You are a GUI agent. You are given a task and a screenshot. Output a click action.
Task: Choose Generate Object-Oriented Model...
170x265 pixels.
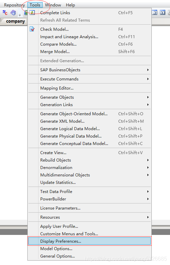click(x=90, y=114)
